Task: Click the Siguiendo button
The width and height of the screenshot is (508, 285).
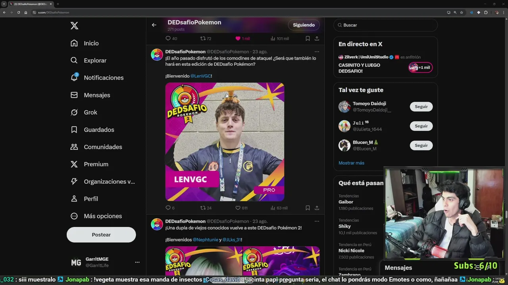Action: pos(304,25)
